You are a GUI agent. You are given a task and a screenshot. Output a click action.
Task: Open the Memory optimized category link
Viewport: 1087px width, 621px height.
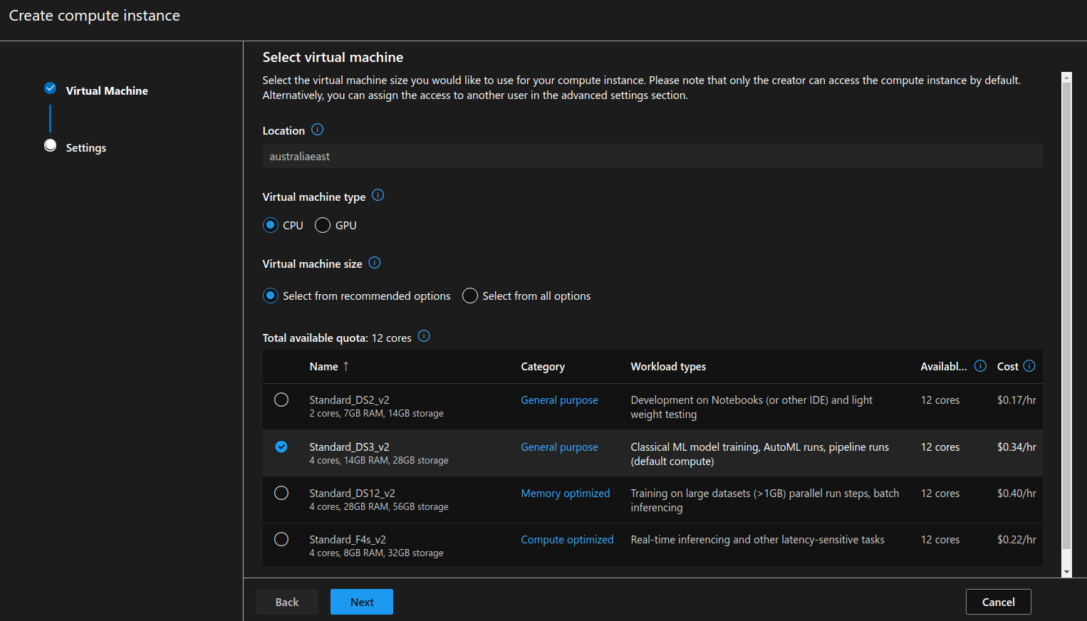coord(565,493)
